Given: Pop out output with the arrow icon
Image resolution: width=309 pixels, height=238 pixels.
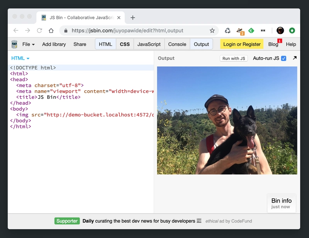Looking at the screenshot, I should tap(295, 58).
